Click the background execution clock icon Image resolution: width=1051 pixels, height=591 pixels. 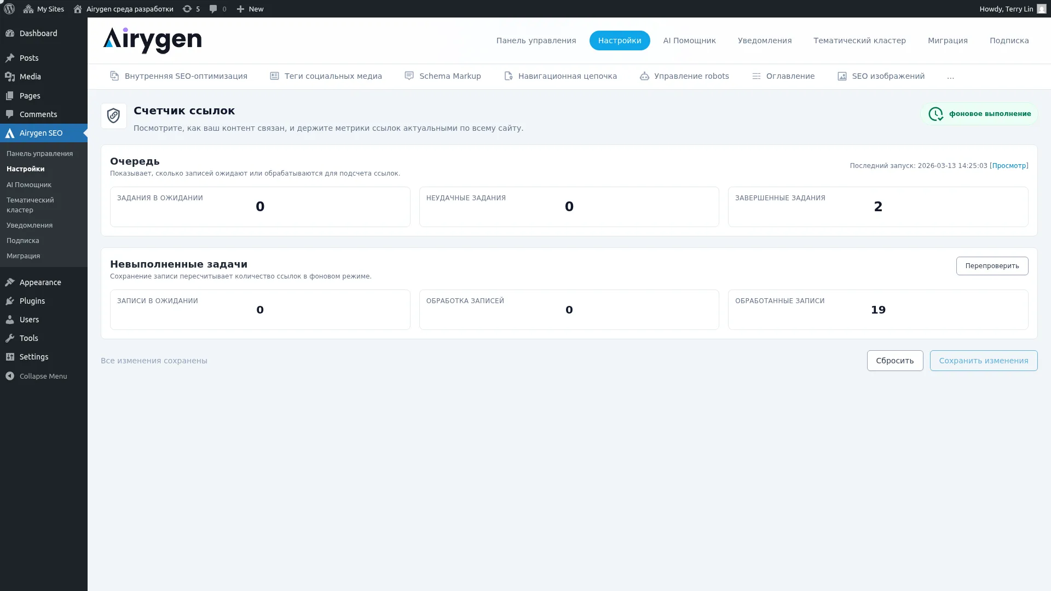[x=936, y=114]
